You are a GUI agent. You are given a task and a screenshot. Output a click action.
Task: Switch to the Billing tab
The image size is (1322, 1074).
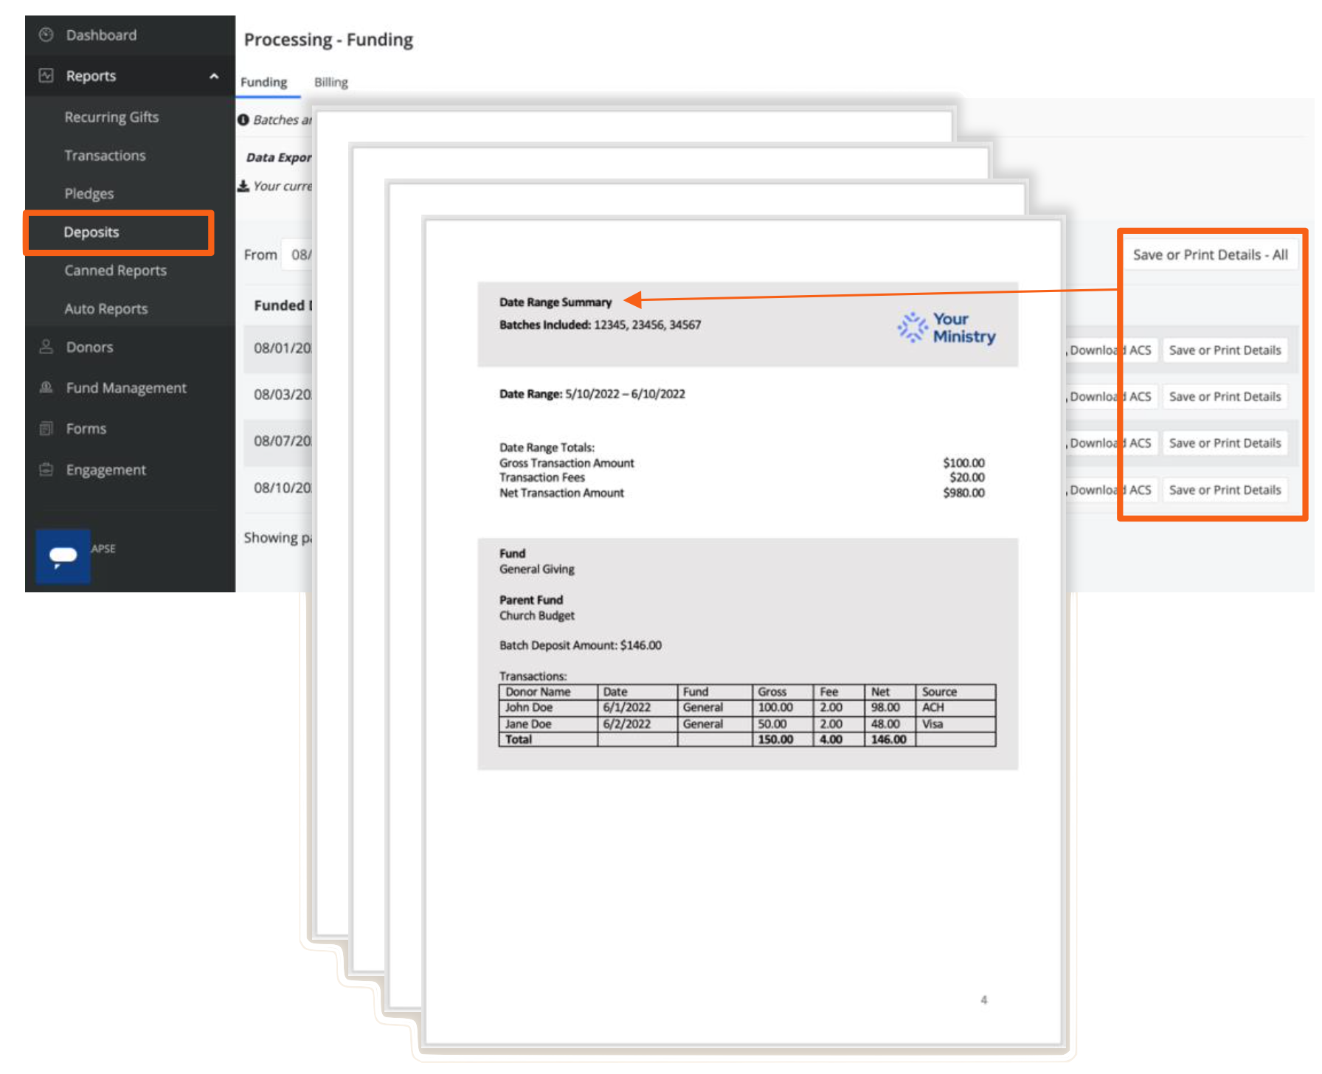click(330, 82)
